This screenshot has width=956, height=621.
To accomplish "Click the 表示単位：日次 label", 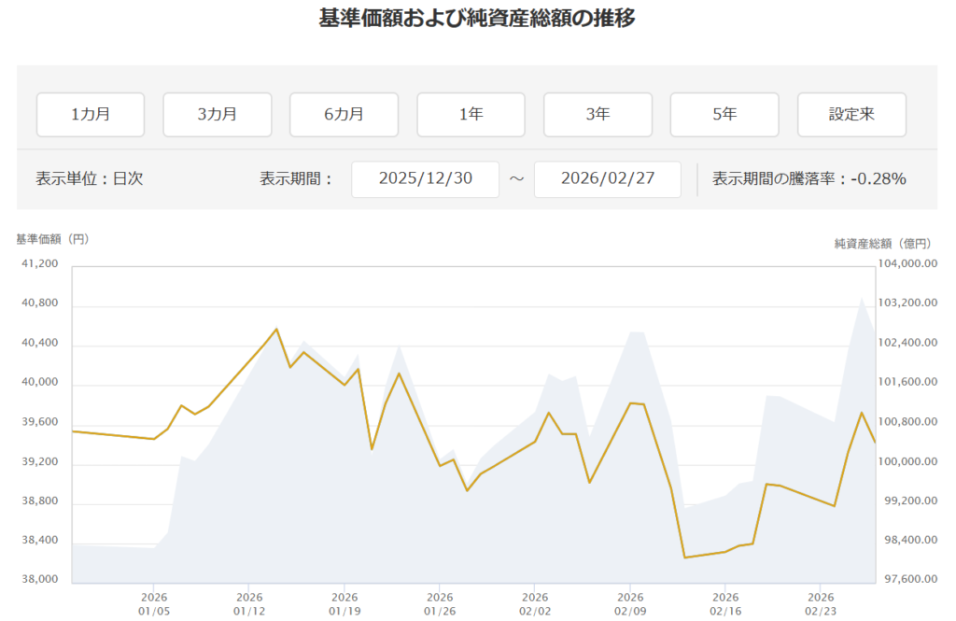I will [89, 178].
